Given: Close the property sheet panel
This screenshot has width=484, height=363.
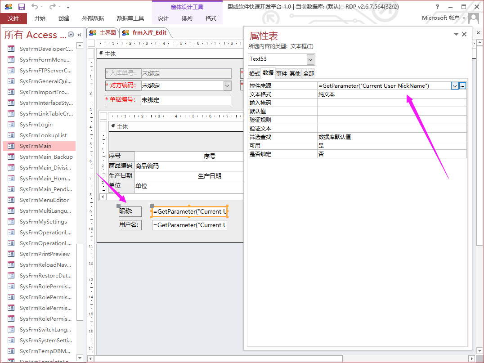Looking at the screenshot, I should click(x=464, y=34).
